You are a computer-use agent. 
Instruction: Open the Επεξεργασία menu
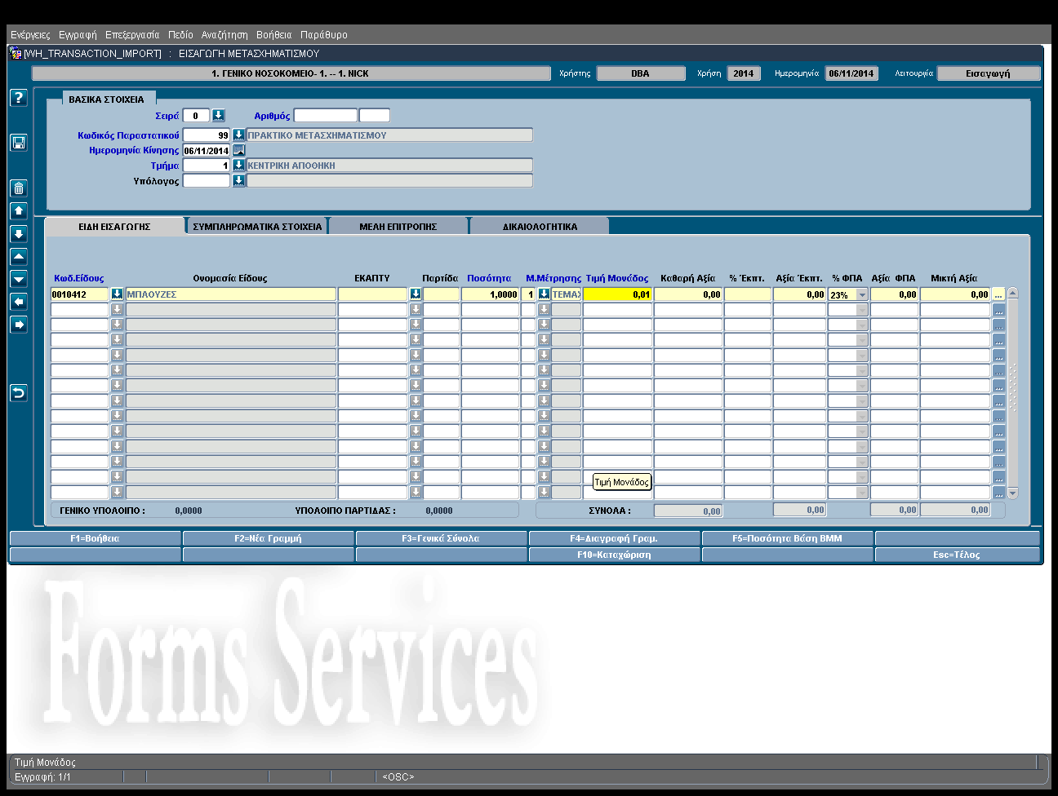[x=132, y=35]
